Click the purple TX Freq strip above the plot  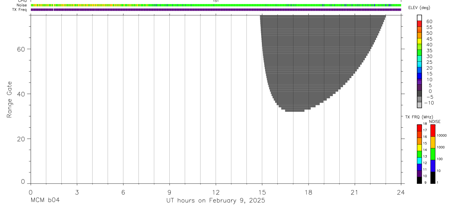(216, 10)
